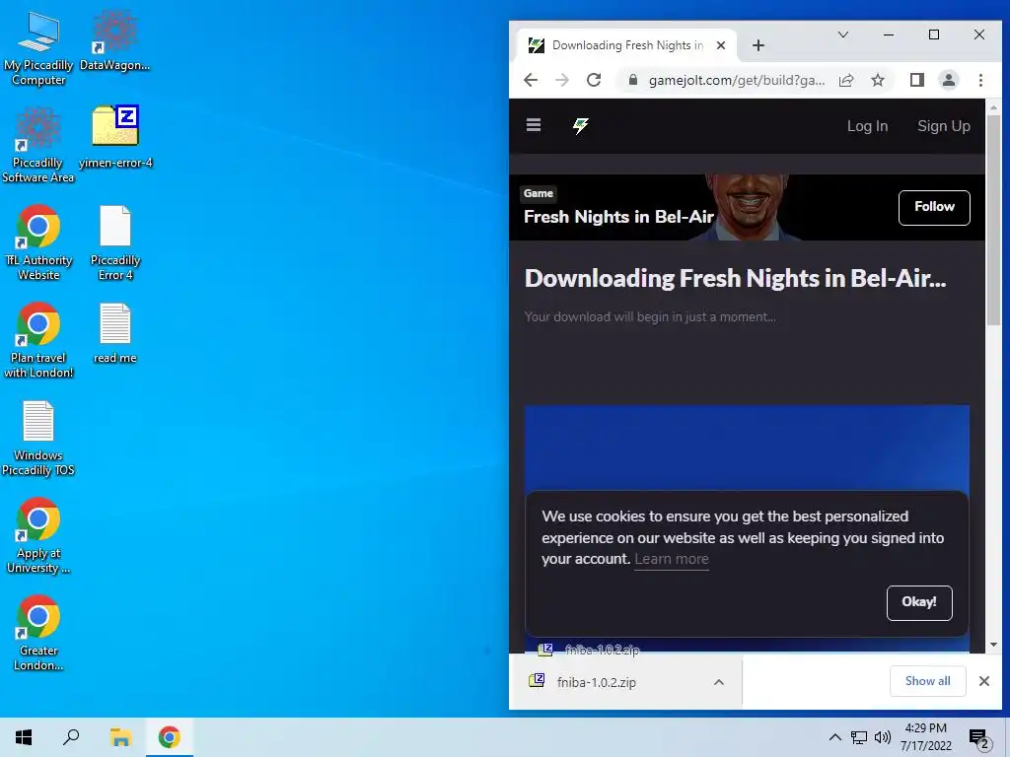Screen dimensions: 1010x757
Task: Click the page vertical scrollbar thumb
Action: tap(992, 221)
